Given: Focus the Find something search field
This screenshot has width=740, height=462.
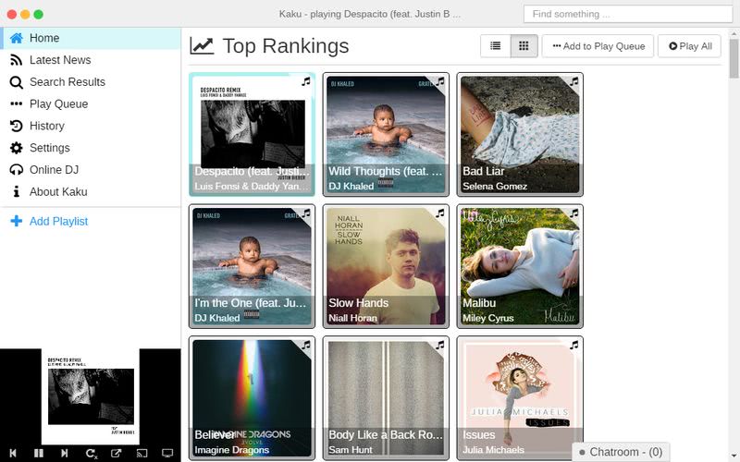Looking at the screenshot, I should coord(628,14).
